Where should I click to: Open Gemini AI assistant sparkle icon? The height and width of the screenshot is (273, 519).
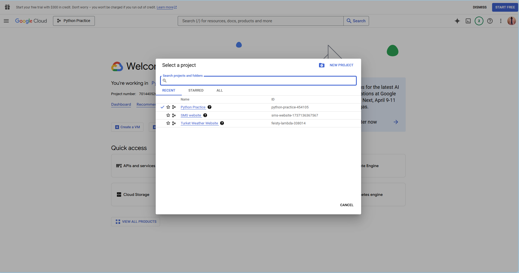point(457,21)
